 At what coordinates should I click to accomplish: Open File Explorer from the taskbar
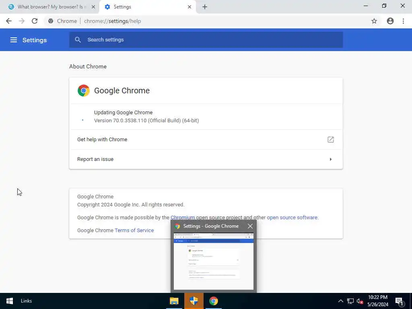[x=174, y=301]
